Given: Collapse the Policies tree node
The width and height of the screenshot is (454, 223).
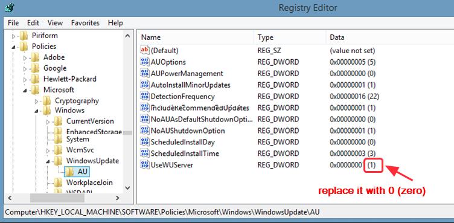Looking at the screenshot, I should pyautogui.click(x=13, y=47).
